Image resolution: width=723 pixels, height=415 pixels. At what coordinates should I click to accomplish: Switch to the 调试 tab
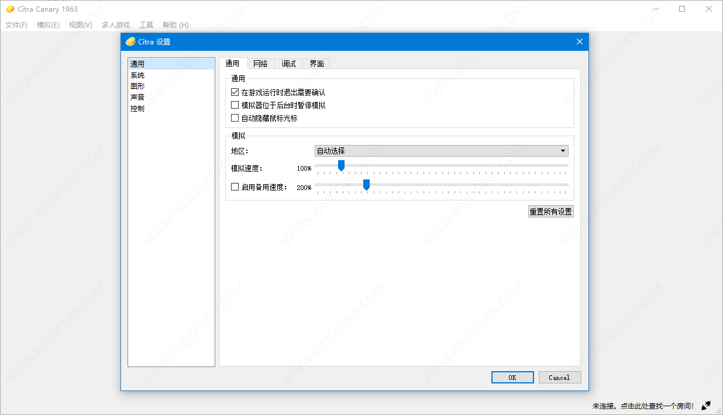[x=289, y=64]
